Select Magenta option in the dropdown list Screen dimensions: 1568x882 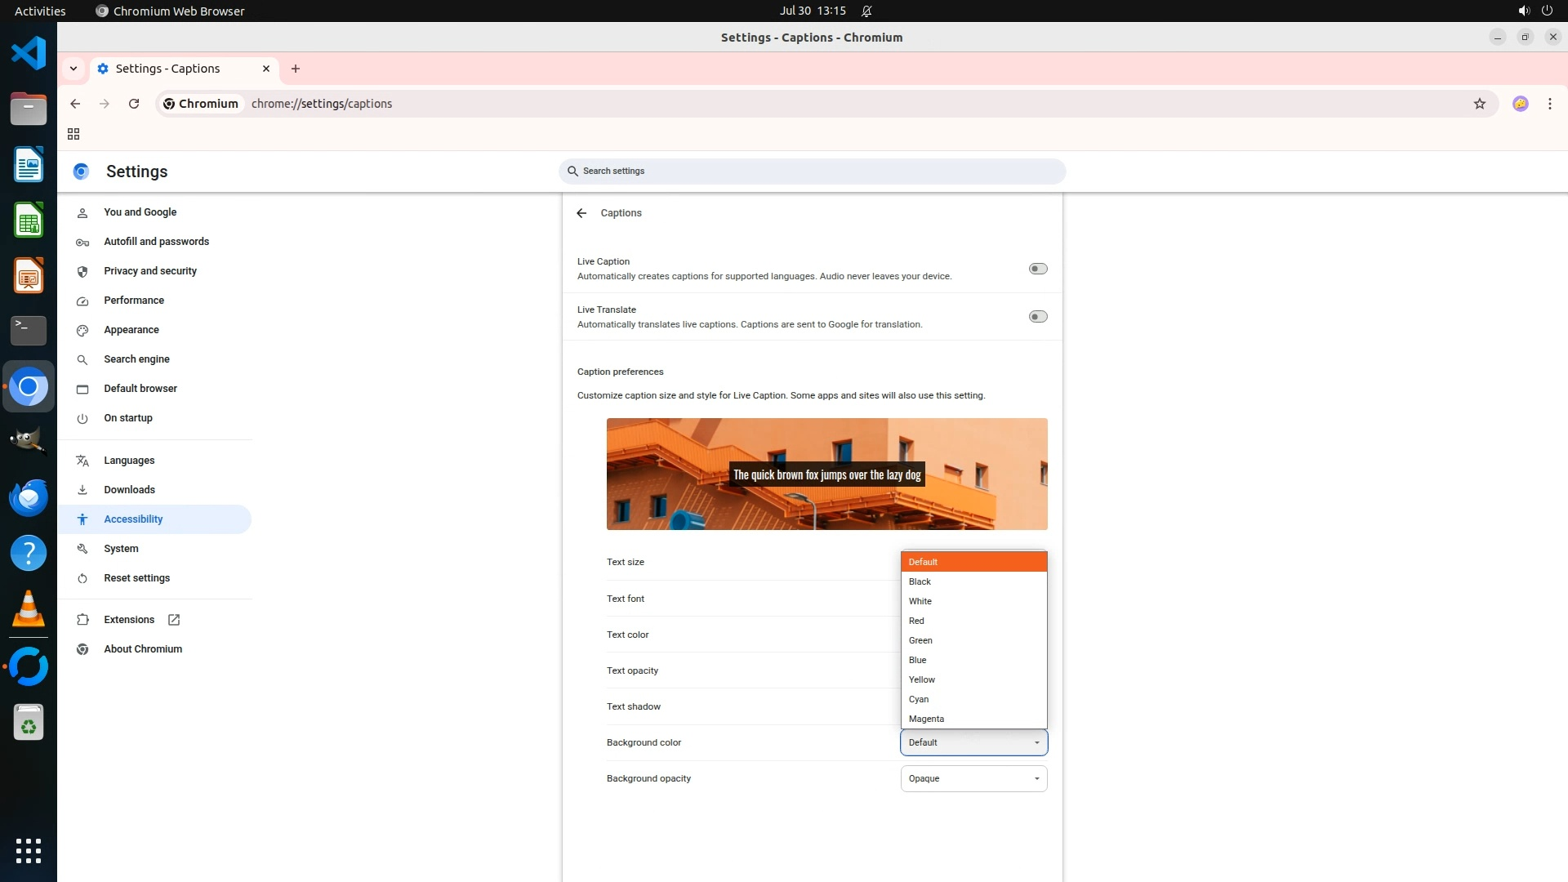tap(926, 719)
